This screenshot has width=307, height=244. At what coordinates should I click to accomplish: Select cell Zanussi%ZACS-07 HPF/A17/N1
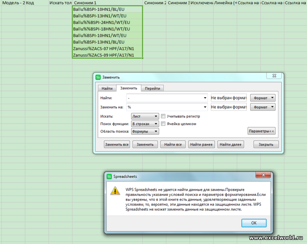(x=107, y=49)
